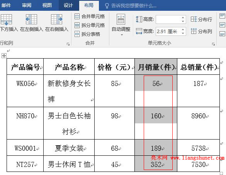226x175 pixels.
Task: Click the height (高度) input field
Action: click(x=168, y=19)
